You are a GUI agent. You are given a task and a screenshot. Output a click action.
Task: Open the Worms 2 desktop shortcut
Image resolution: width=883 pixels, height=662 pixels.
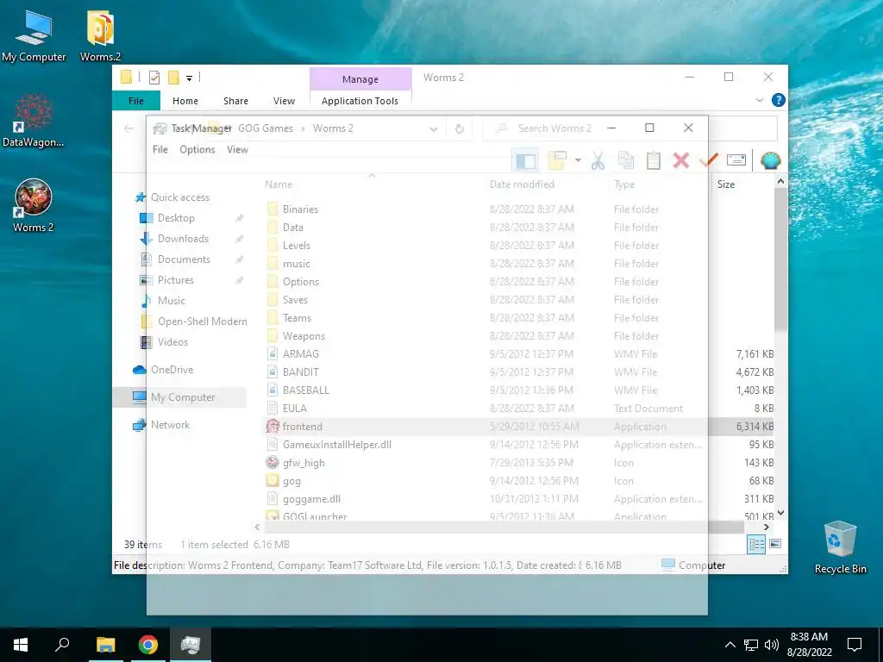click(34, 205)
